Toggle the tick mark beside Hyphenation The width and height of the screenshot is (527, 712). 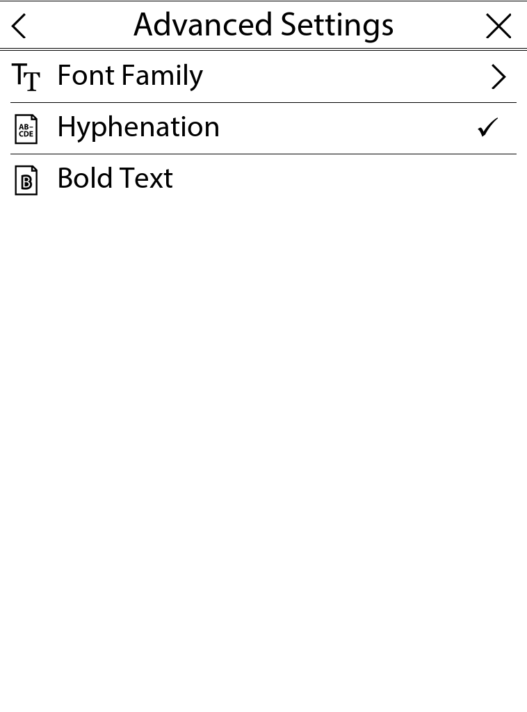[x=489, y=128]
